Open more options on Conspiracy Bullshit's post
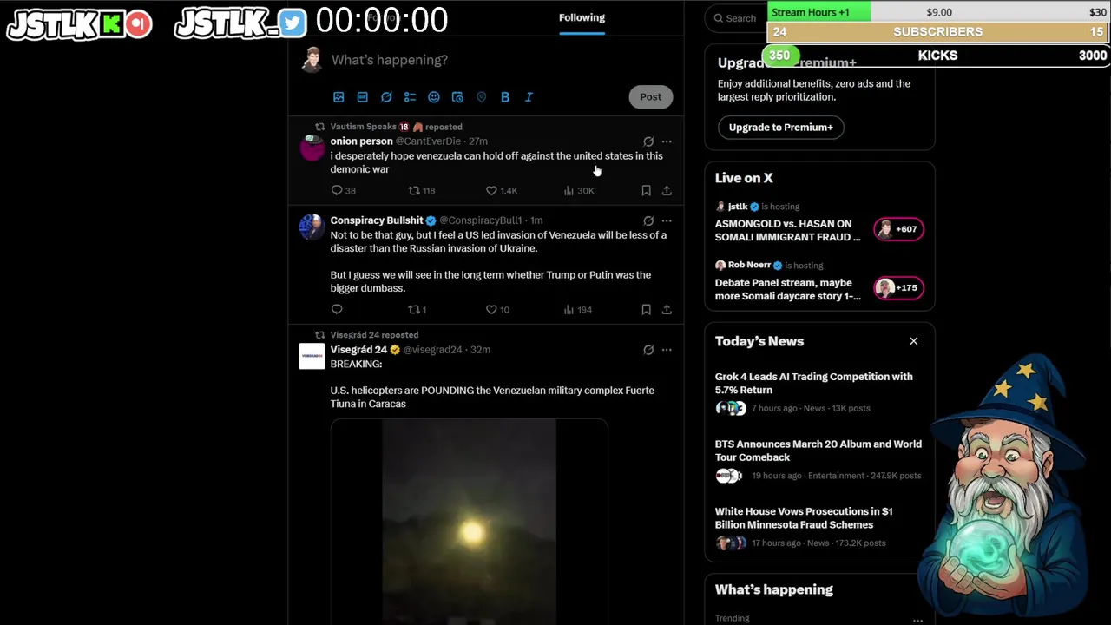 coord(667,220)
